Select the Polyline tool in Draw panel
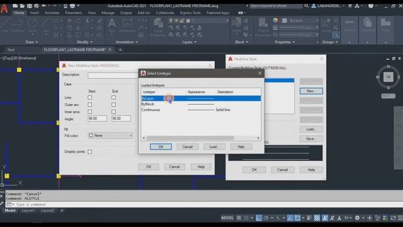This screenshot has width=403, height=227. coord(18,25)
